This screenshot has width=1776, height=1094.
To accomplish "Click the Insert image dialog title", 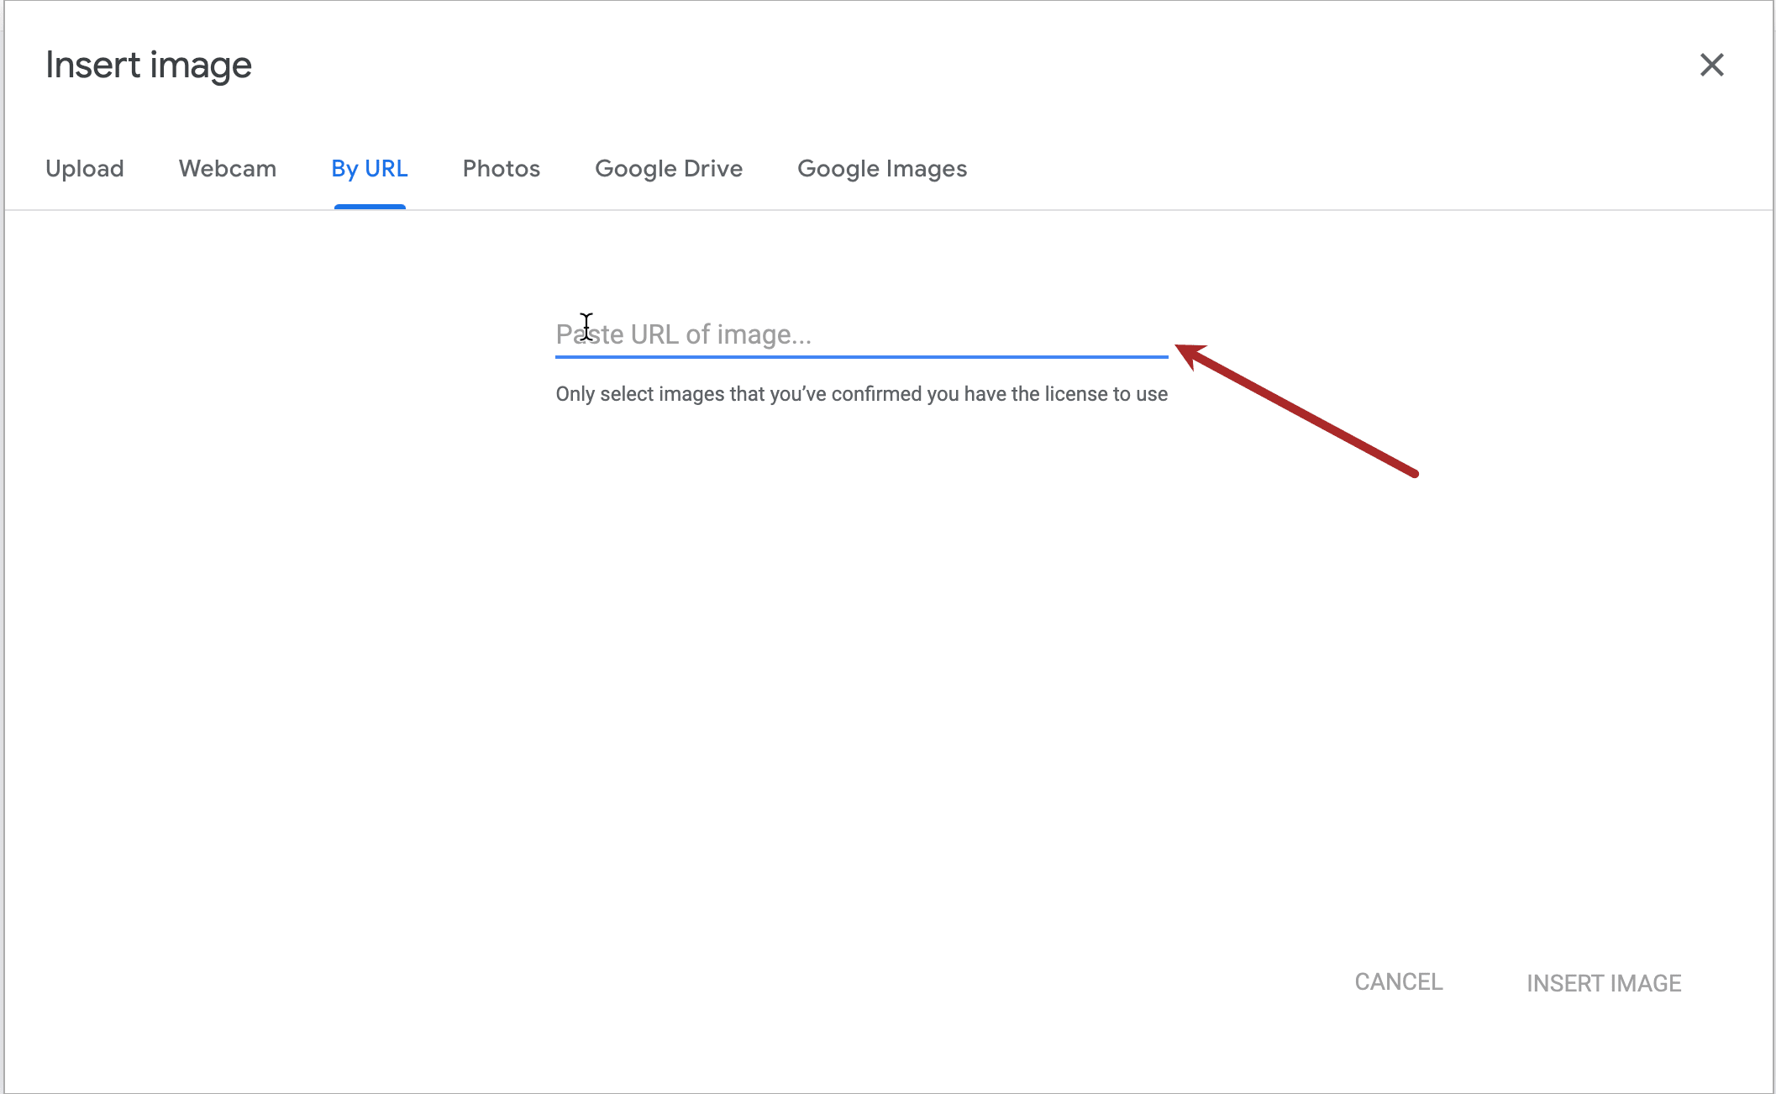I will pyautogui.click(x=149, y=66).
